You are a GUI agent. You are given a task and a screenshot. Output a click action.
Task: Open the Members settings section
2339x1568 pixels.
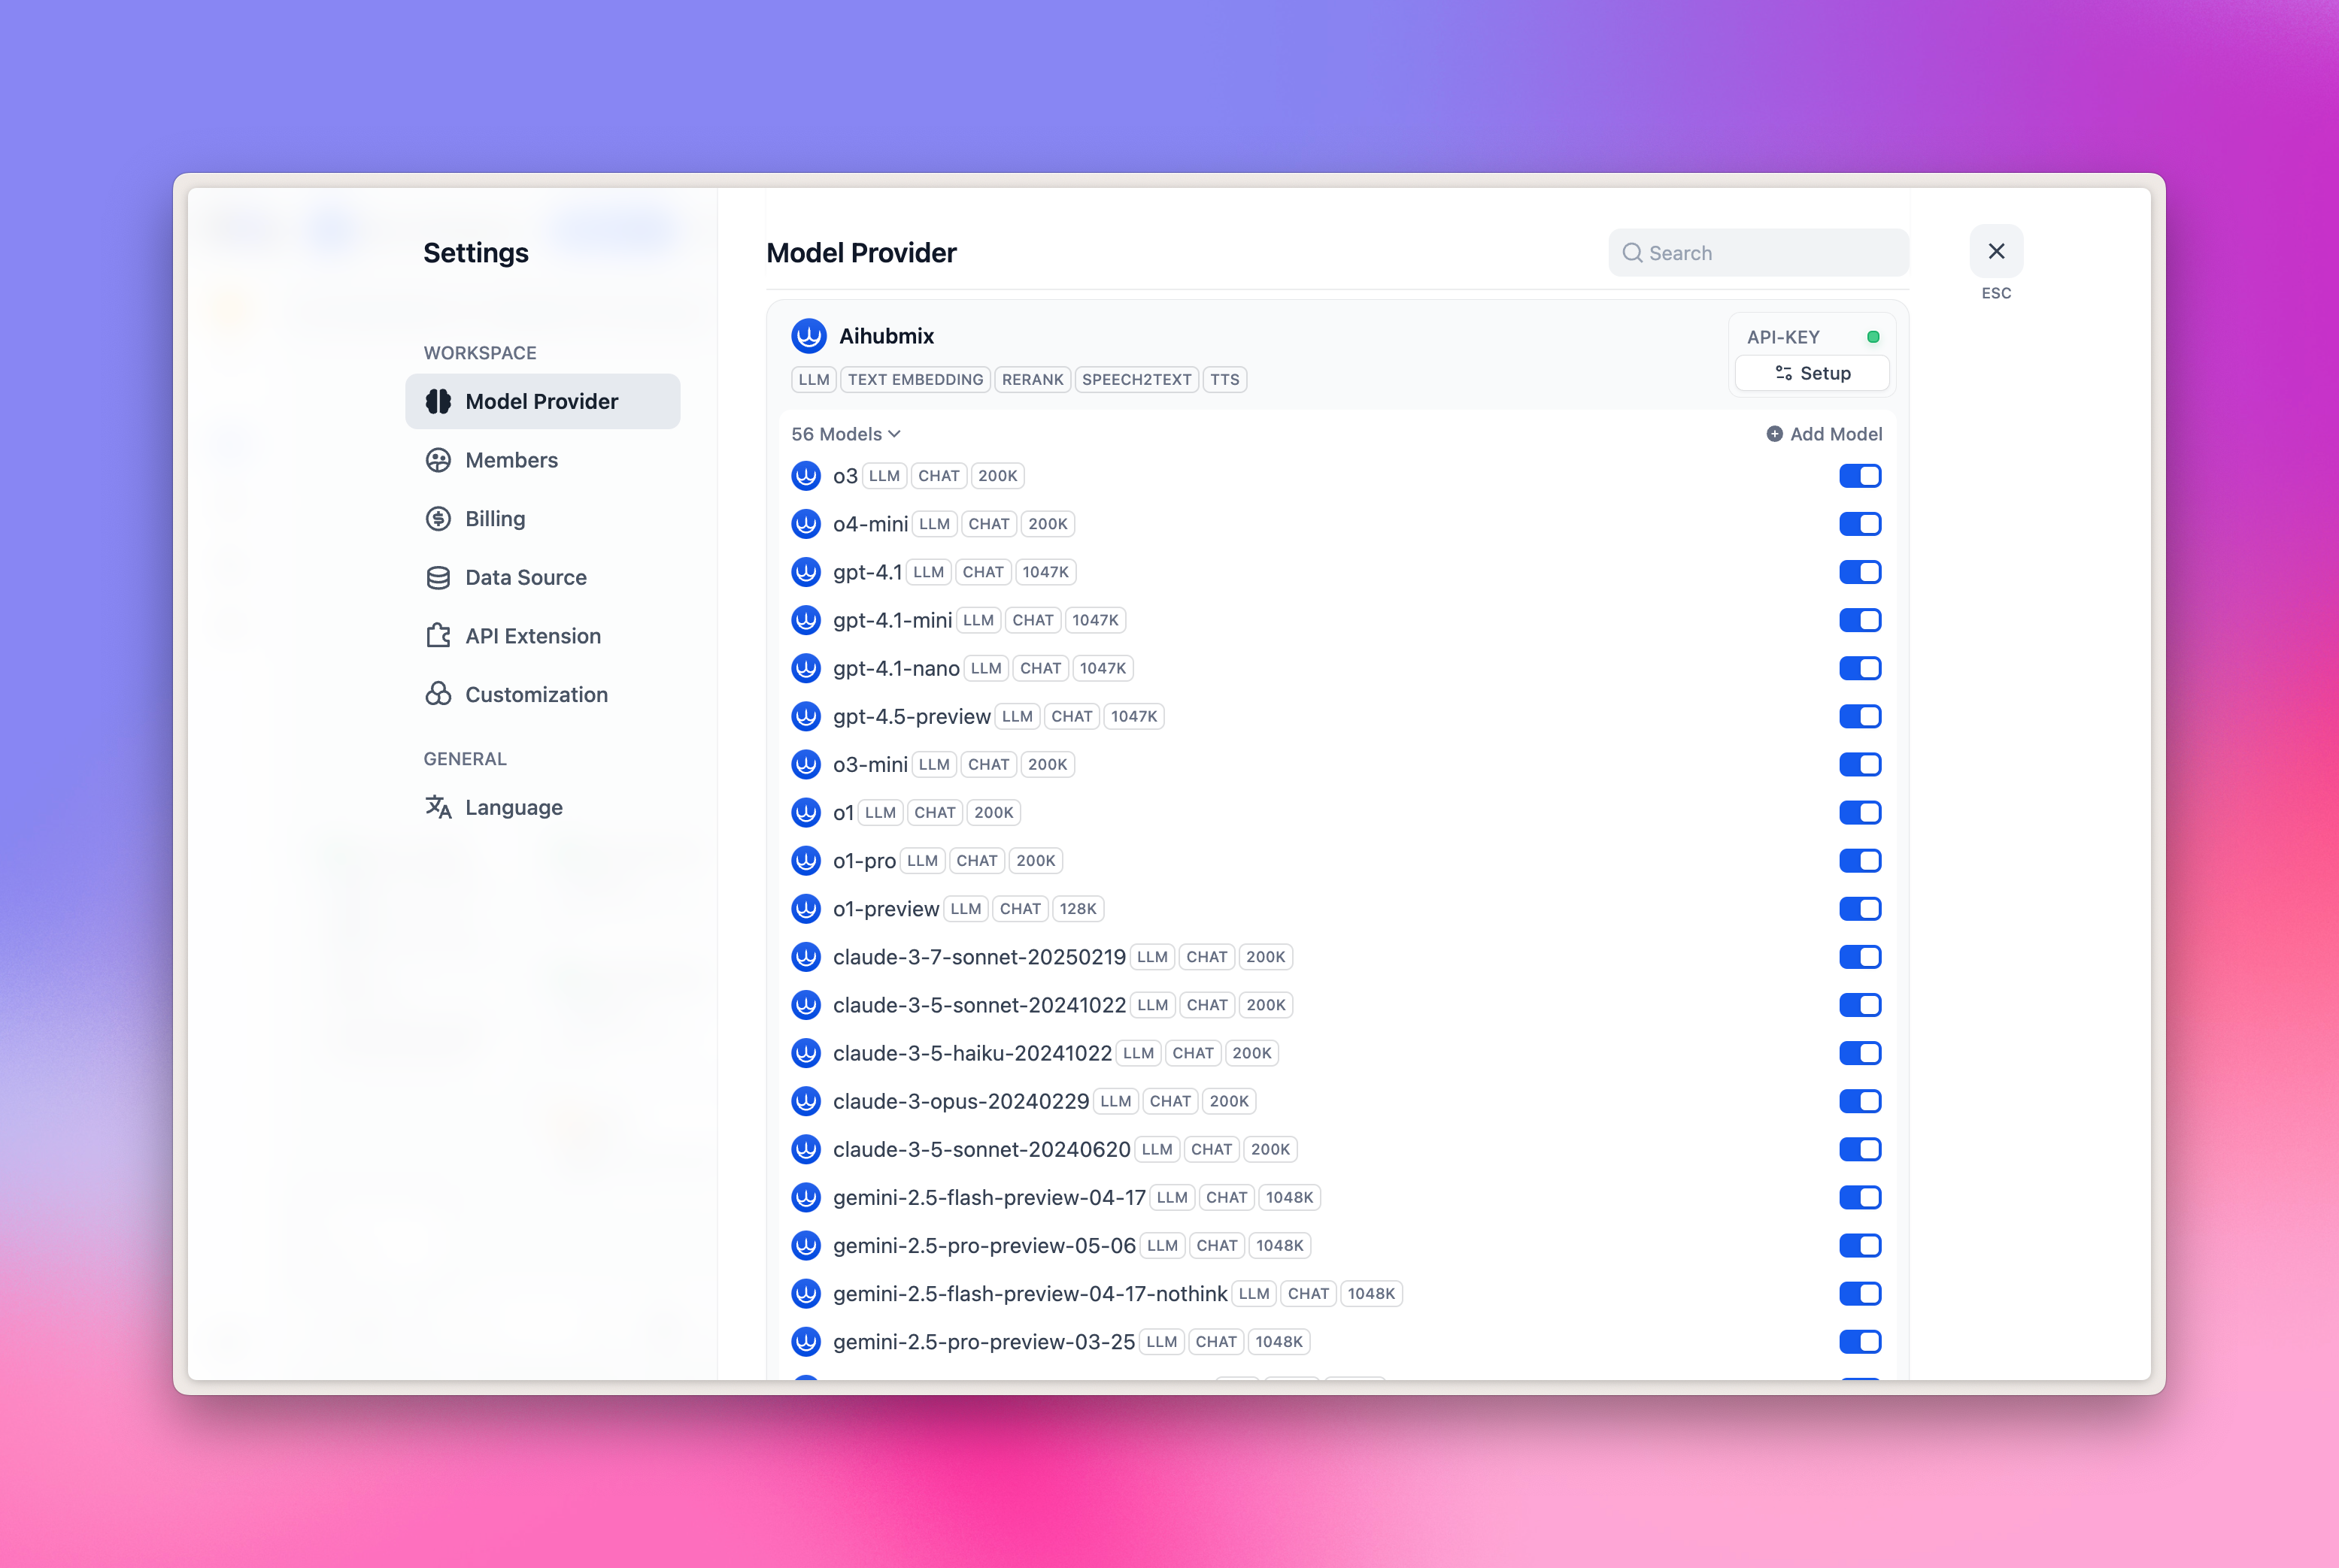(511, 460)
